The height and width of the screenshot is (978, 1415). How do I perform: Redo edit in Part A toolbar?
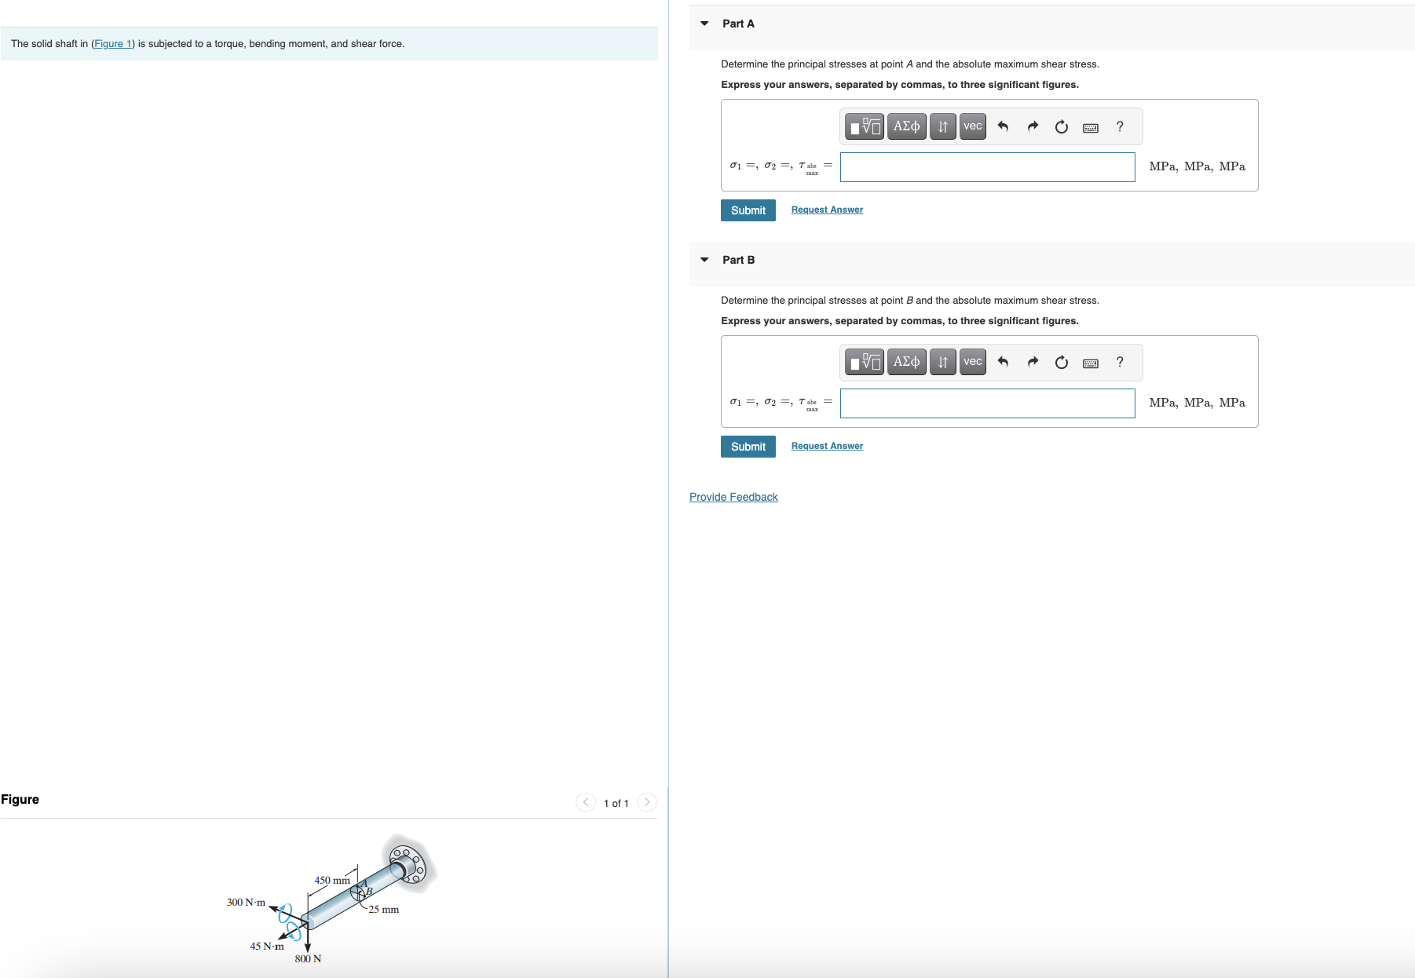pyautogui.click(x=1033, y=126)
